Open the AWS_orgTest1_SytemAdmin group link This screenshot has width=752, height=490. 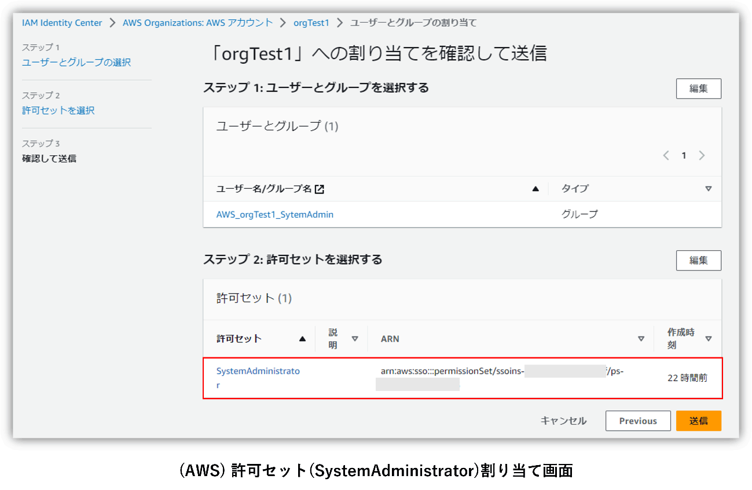pos(274,214)
